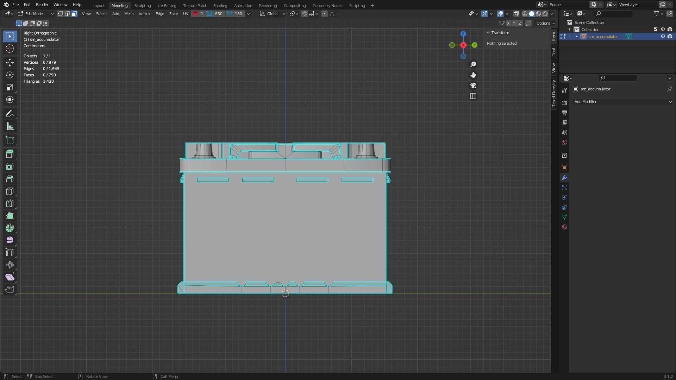Select the Rotate tool
The height and width of the screenshot is (380, 676).
(10, 75)
